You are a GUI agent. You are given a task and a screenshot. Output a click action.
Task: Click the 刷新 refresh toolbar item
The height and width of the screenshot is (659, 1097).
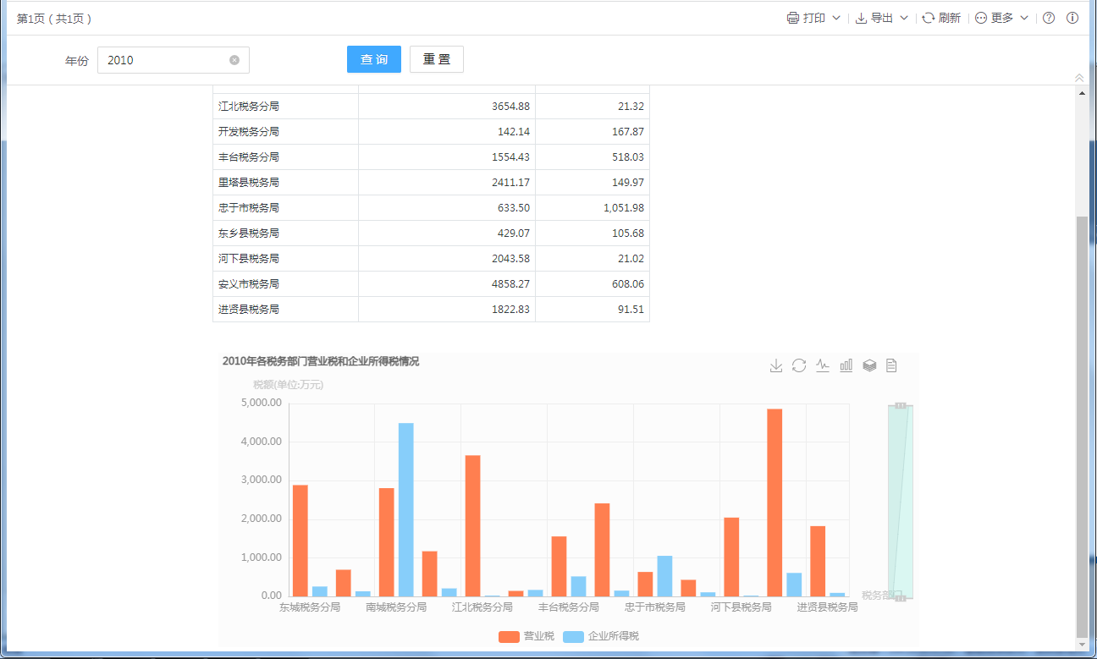pos(941,18)
